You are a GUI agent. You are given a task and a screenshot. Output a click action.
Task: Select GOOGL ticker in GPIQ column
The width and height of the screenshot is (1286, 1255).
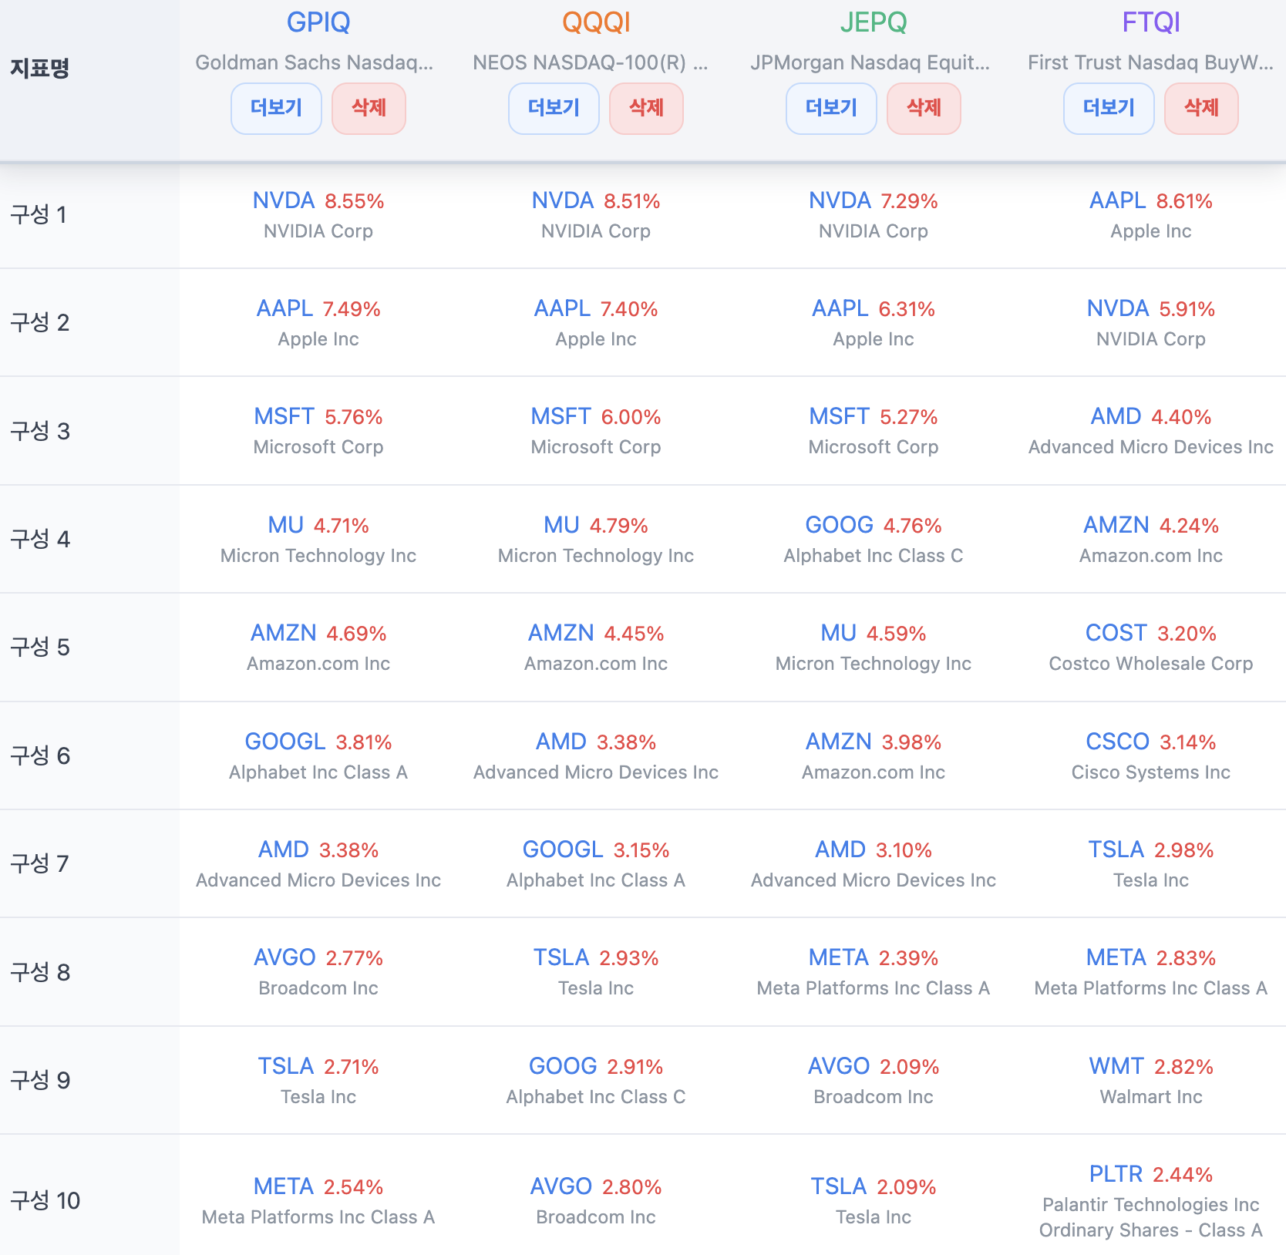(284, 742)
